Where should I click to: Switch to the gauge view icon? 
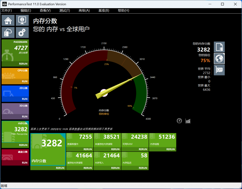pyautogui.click(x=179, y=121)
